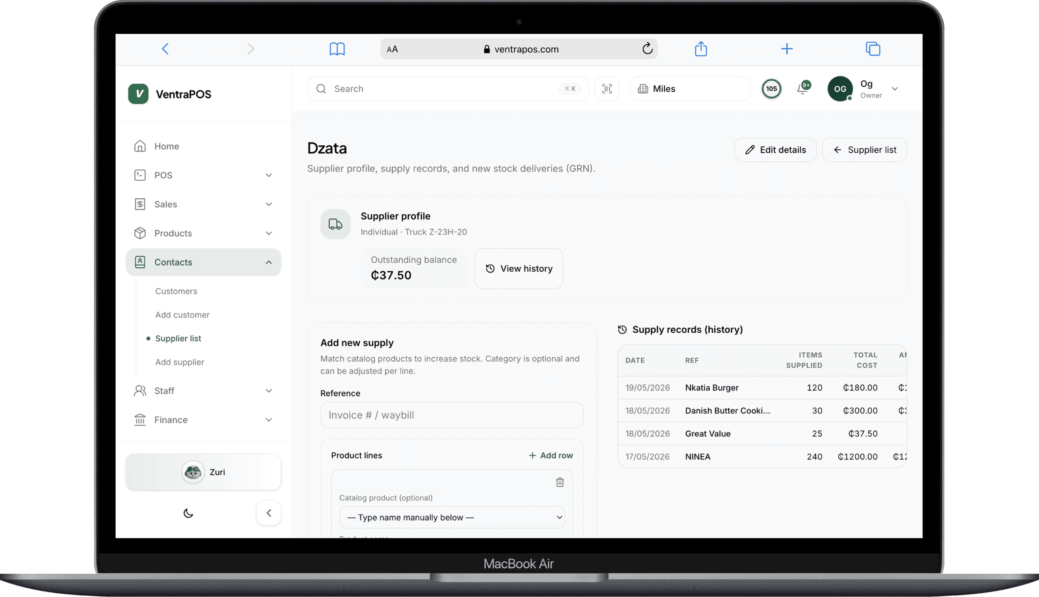Reload the page with the refresh icon
The height and width of the screenshot is (597, 1039).
coord(647,49)
